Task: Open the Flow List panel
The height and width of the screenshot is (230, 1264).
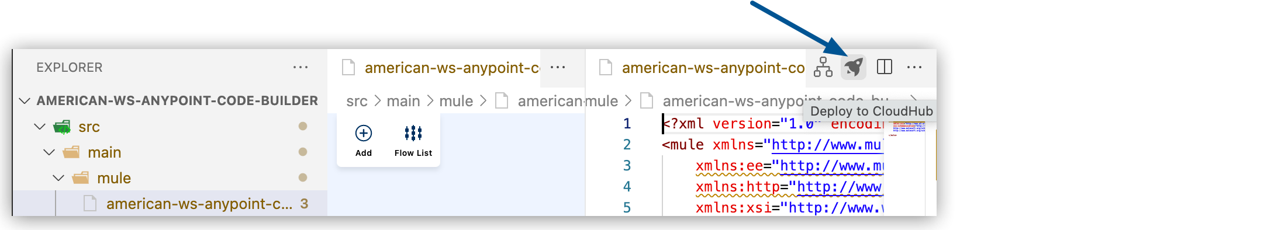Action: [413, 141]
